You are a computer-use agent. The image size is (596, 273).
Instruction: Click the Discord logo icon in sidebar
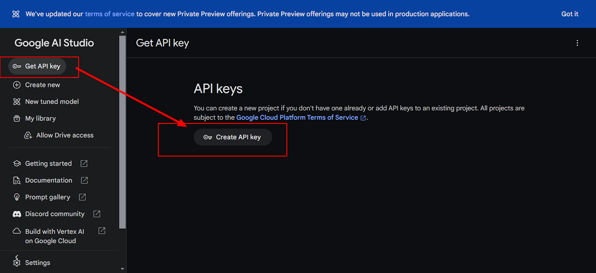click(x=17, y=214)
